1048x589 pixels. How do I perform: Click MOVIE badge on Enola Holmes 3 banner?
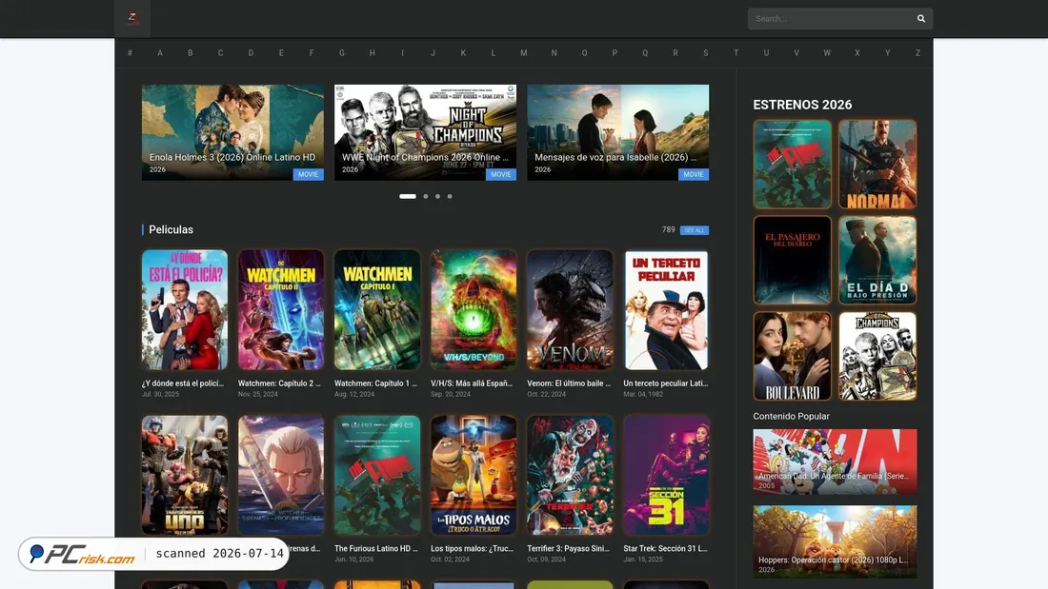pyautogui.click(x=308, y=174)
